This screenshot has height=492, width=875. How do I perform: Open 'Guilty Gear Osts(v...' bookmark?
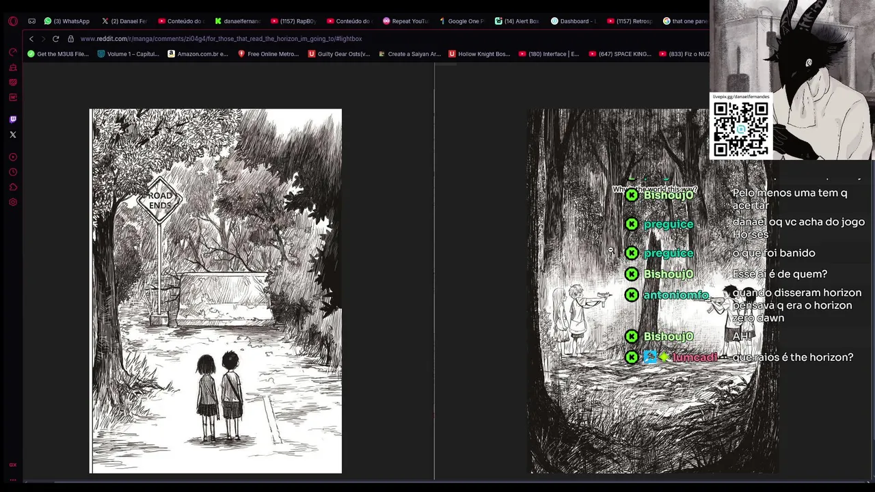tap(339, 54)
